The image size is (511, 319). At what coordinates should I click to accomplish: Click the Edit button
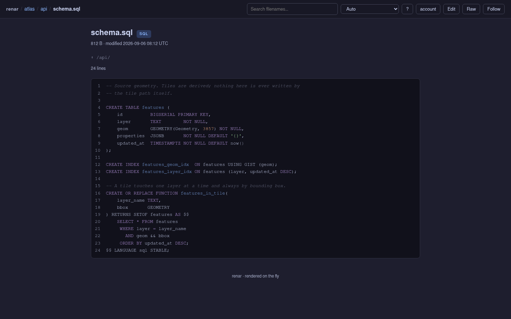(451, 9)
